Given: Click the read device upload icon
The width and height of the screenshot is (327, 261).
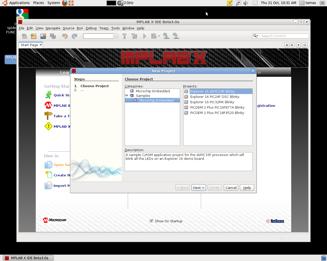Looking at the screenshot, I should click(176, 36).
